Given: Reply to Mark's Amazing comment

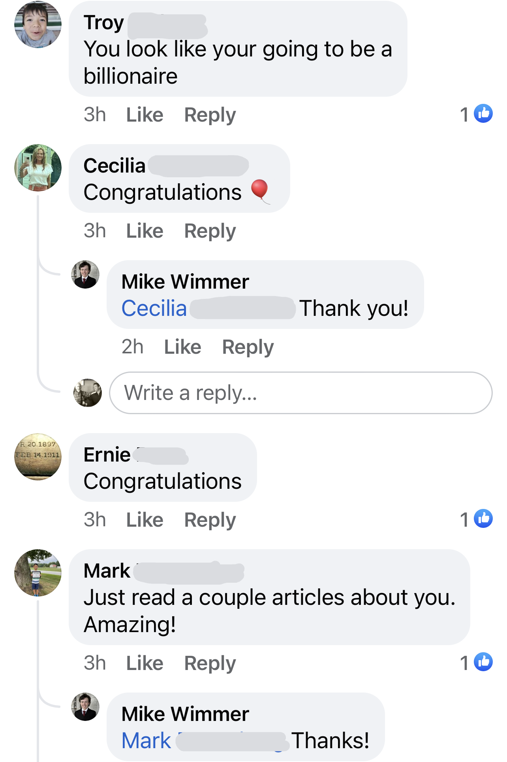Looking at the screenshot, I should click(210, 663).
